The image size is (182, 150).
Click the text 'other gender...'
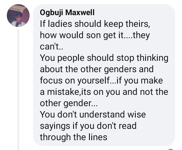point(69,103)
